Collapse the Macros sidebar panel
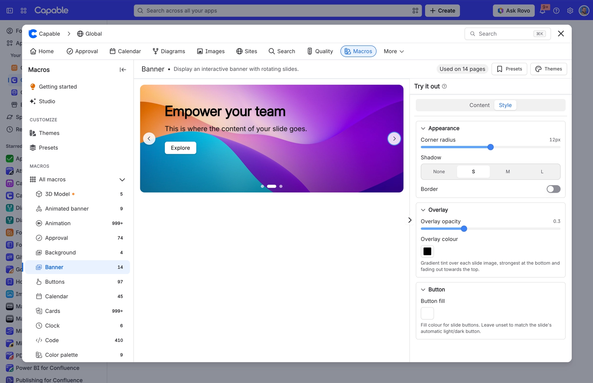The width and height of the screenshot is (593, 383). pos(123,70)
